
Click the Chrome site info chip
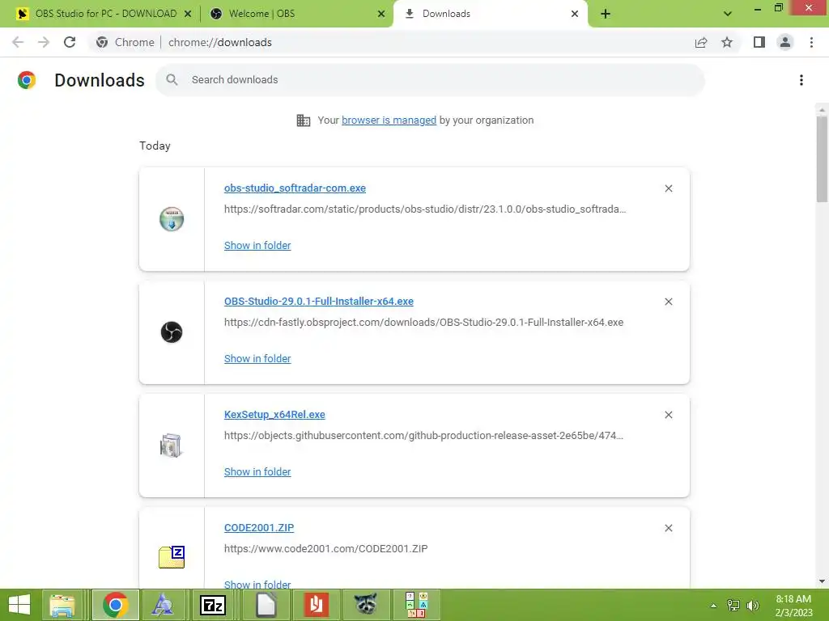125,42
